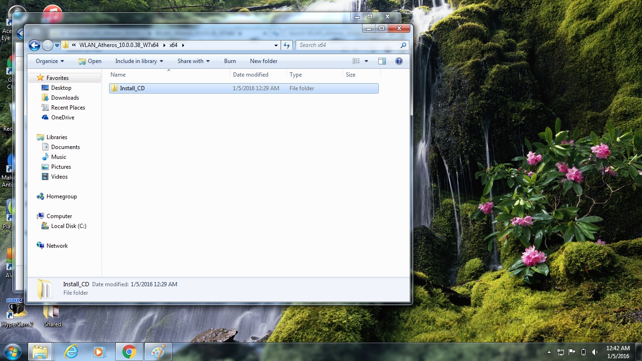The image size is (642, 361).
Task: Expand the arrow after WLAN_Atheros_10.0.0.38_W7x64 breadcrumb
Action: point(164,45)
